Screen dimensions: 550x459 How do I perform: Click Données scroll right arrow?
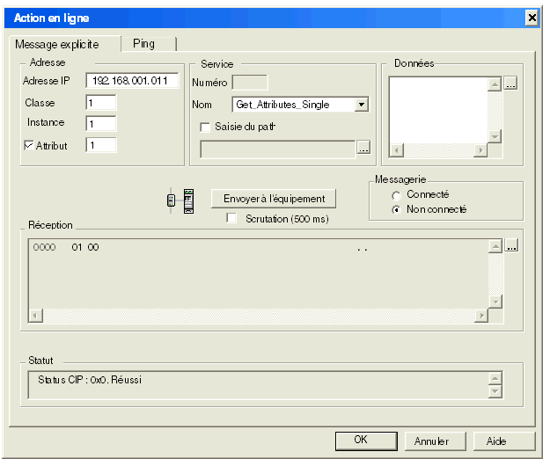[480, 150]
